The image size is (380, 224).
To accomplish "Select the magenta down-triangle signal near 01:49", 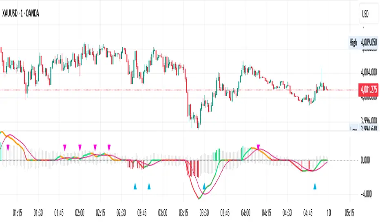I will coord(64,147).
